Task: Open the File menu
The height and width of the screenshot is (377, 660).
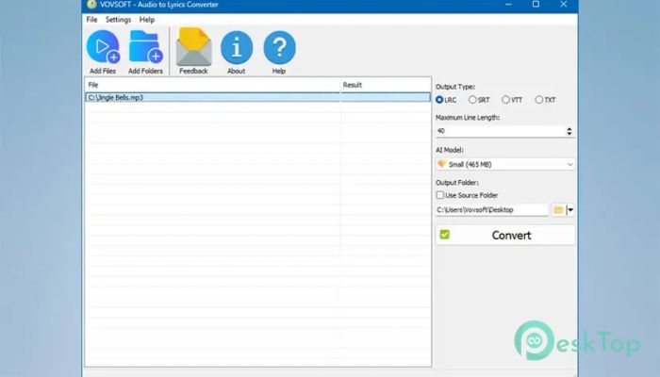Action: [x=91, y=20]
